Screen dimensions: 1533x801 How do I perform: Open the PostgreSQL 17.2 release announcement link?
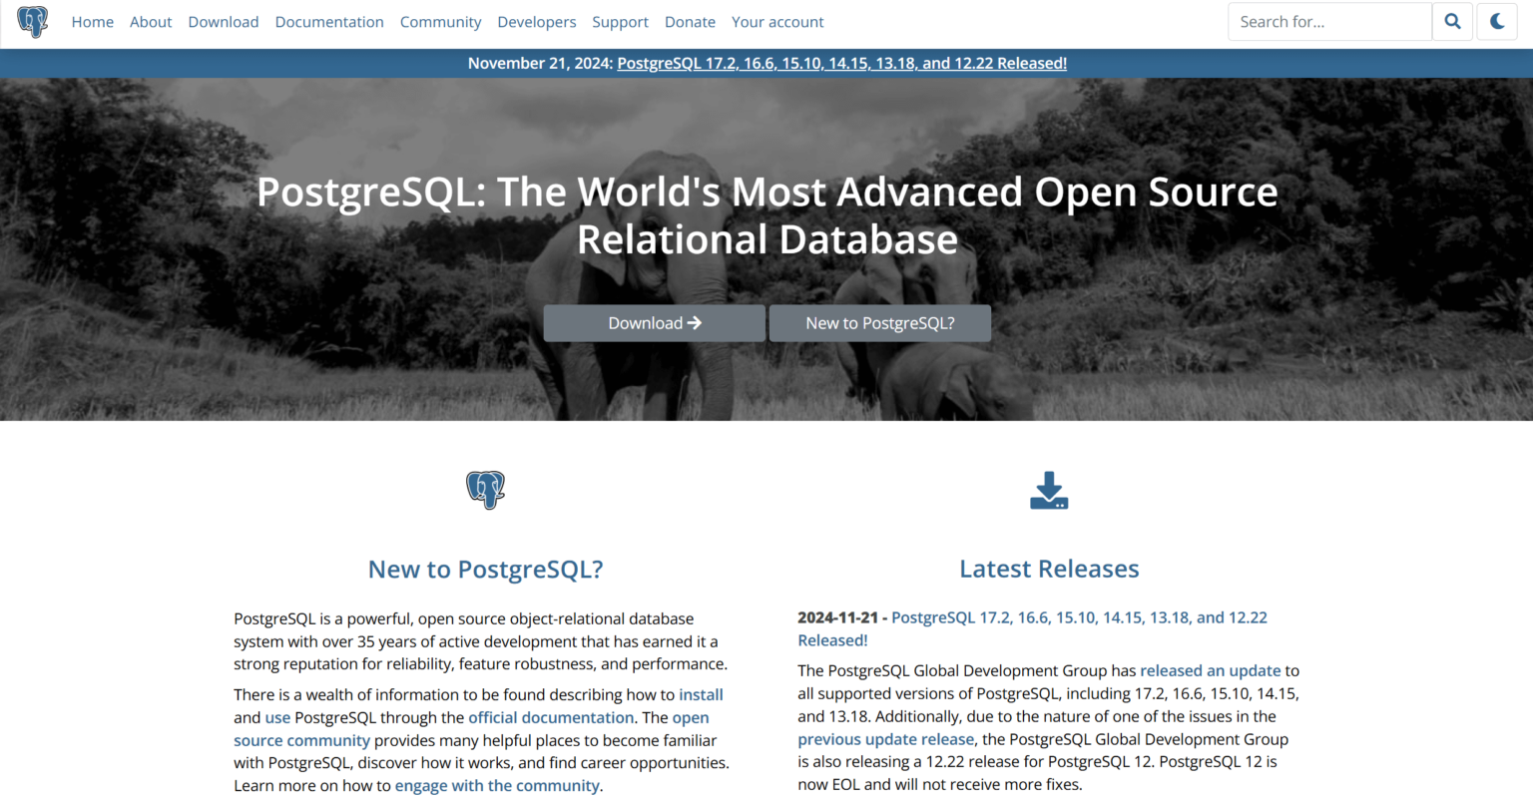point(841,62)
